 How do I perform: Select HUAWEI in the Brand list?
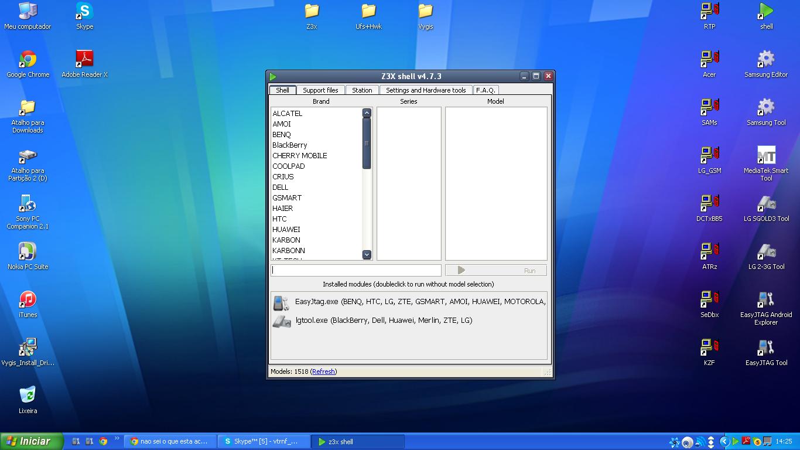point(286,230)
